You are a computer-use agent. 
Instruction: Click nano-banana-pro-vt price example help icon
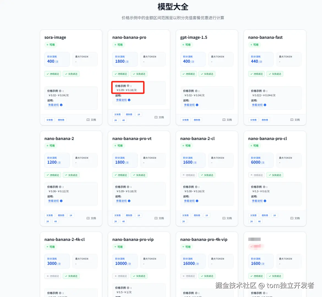pyautogui.click(x=128, y=187)
